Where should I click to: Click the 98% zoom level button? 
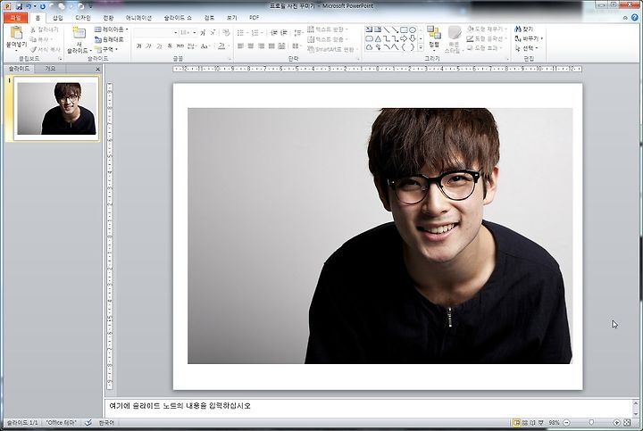(554, 422)
